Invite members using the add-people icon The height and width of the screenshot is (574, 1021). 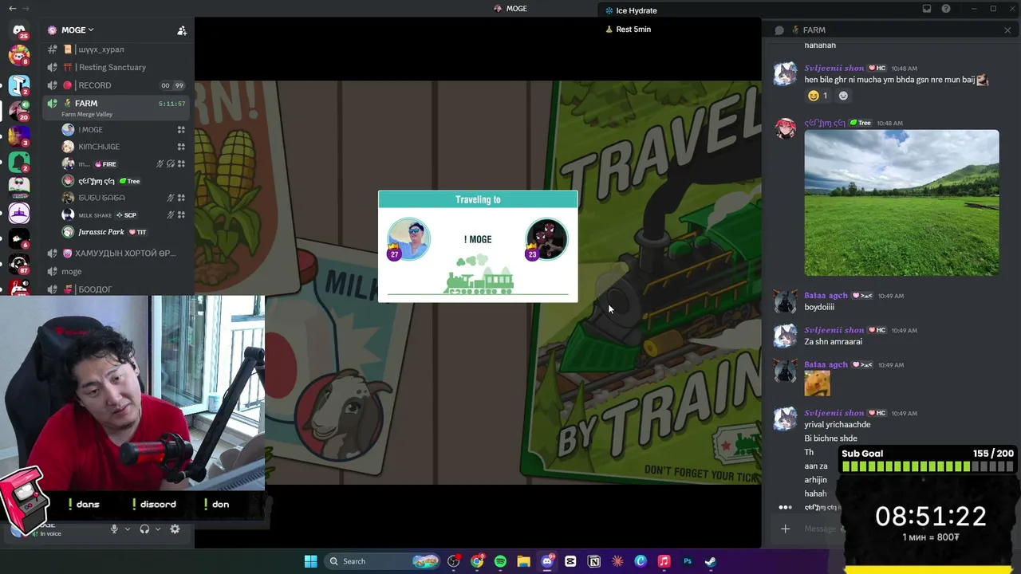tap(182, 30)
